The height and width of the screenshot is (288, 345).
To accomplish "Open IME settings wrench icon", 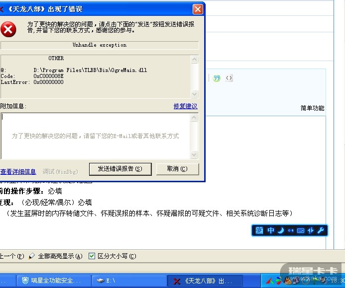I will point(321,230).
